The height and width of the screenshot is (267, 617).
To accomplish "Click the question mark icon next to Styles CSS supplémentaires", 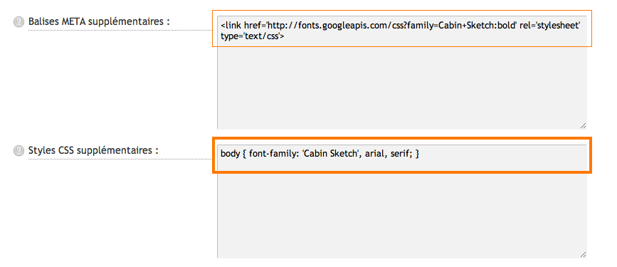I will 19,151.
